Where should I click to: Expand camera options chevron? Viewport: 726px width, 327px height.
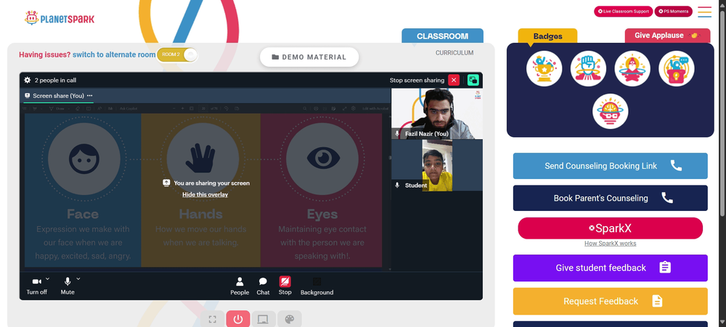pos(48,279)
